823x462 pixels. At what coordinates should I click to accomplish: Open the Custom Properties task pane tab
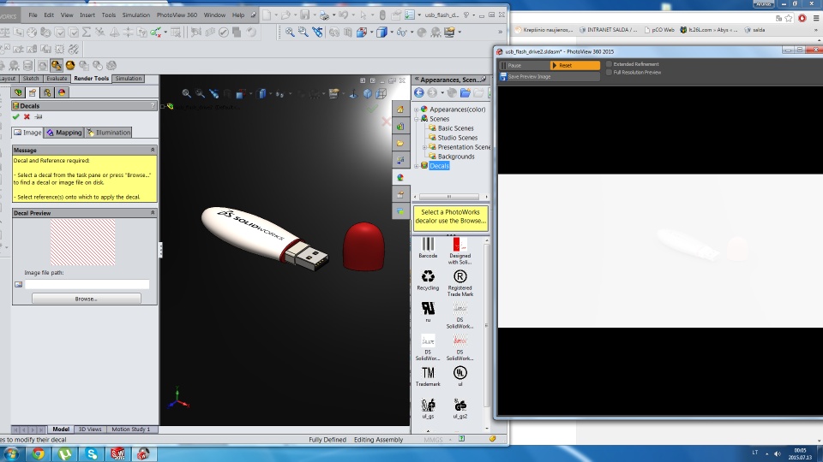[x=400, y=194]
